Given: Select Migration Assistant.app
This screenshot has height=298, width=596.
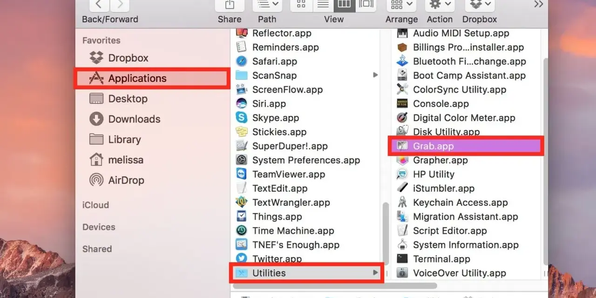Looking at the screenshot, I should pyautogui.click(x=467, y=217).
